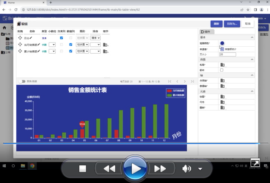Toggle the 数值列 checkbox for 当月销售额

pos(71,45)
